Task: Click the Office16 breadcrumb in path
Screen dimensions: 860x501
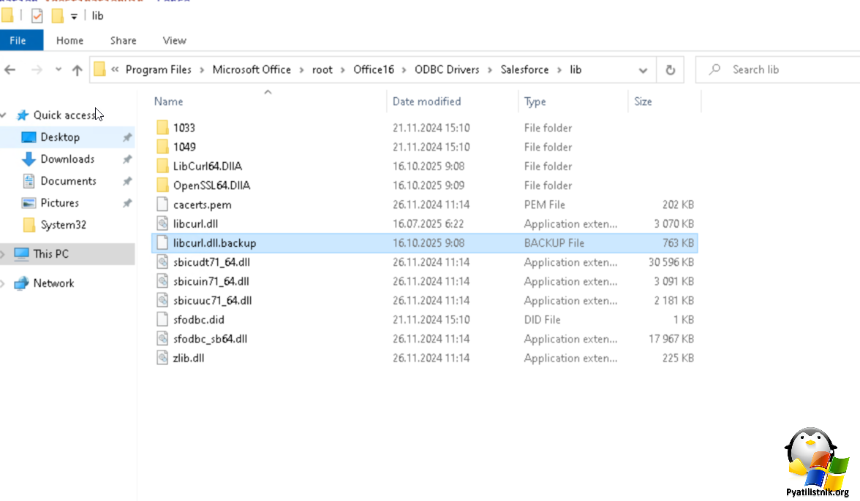Action: click(373, 69)
